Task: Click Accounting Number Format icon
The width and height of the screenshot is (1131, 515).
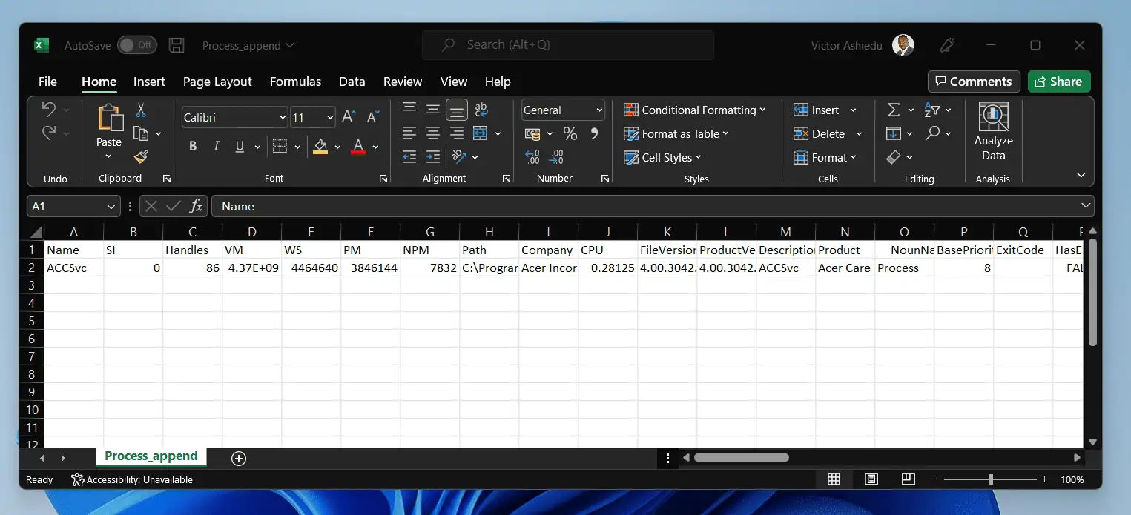Action: click(532, 133)
